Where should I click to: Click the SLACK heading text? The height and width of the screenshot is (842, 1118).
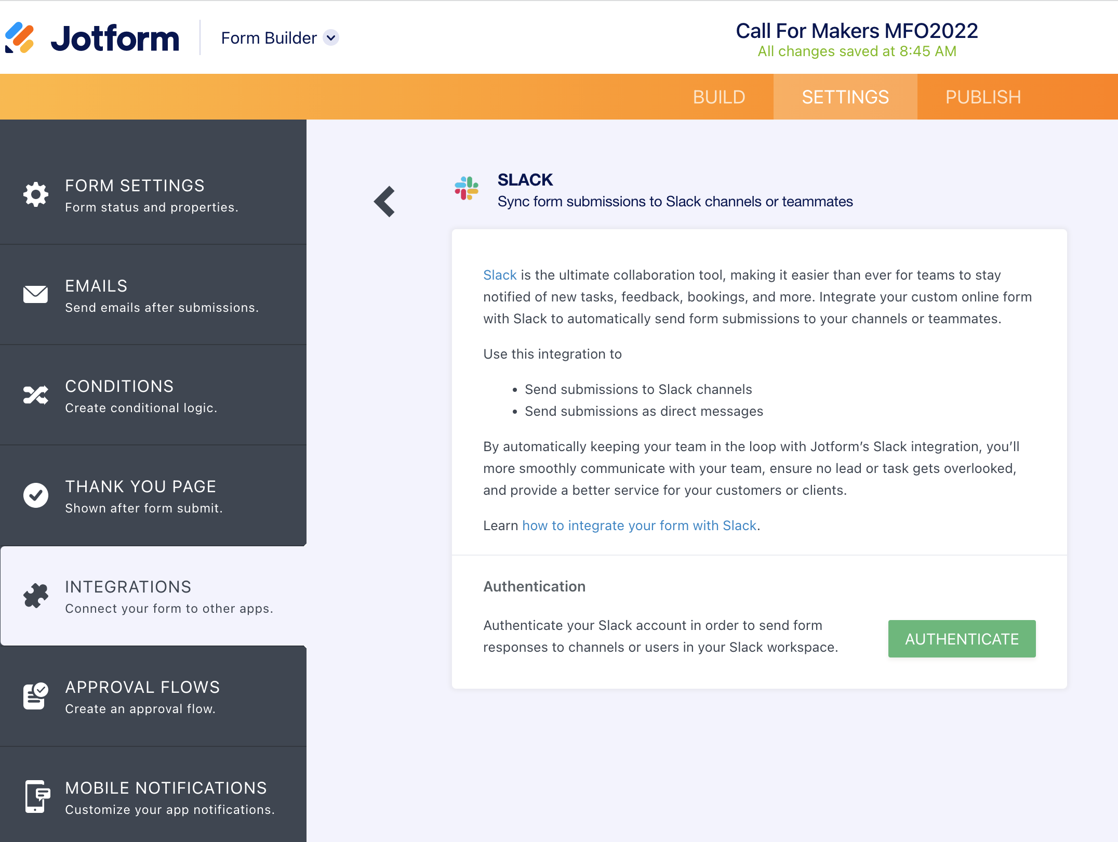[525, 180]
